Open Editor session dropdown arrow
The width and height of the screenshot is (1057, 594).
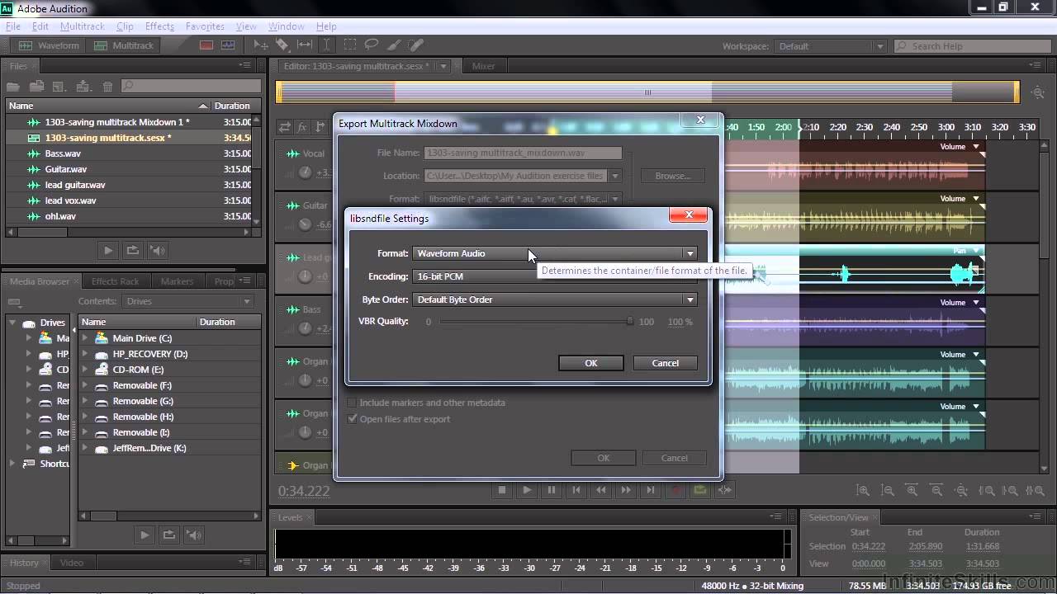tap(443, 66)
